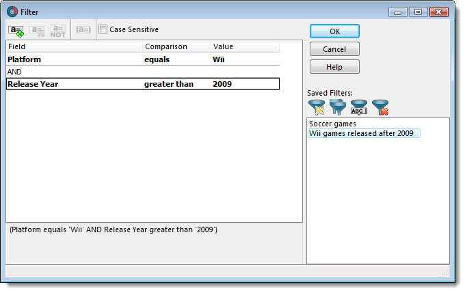The width and height of the screenshot is (465, 293).
Task: Click the NOT condition toolbar icon
Action: coord(58,31)
